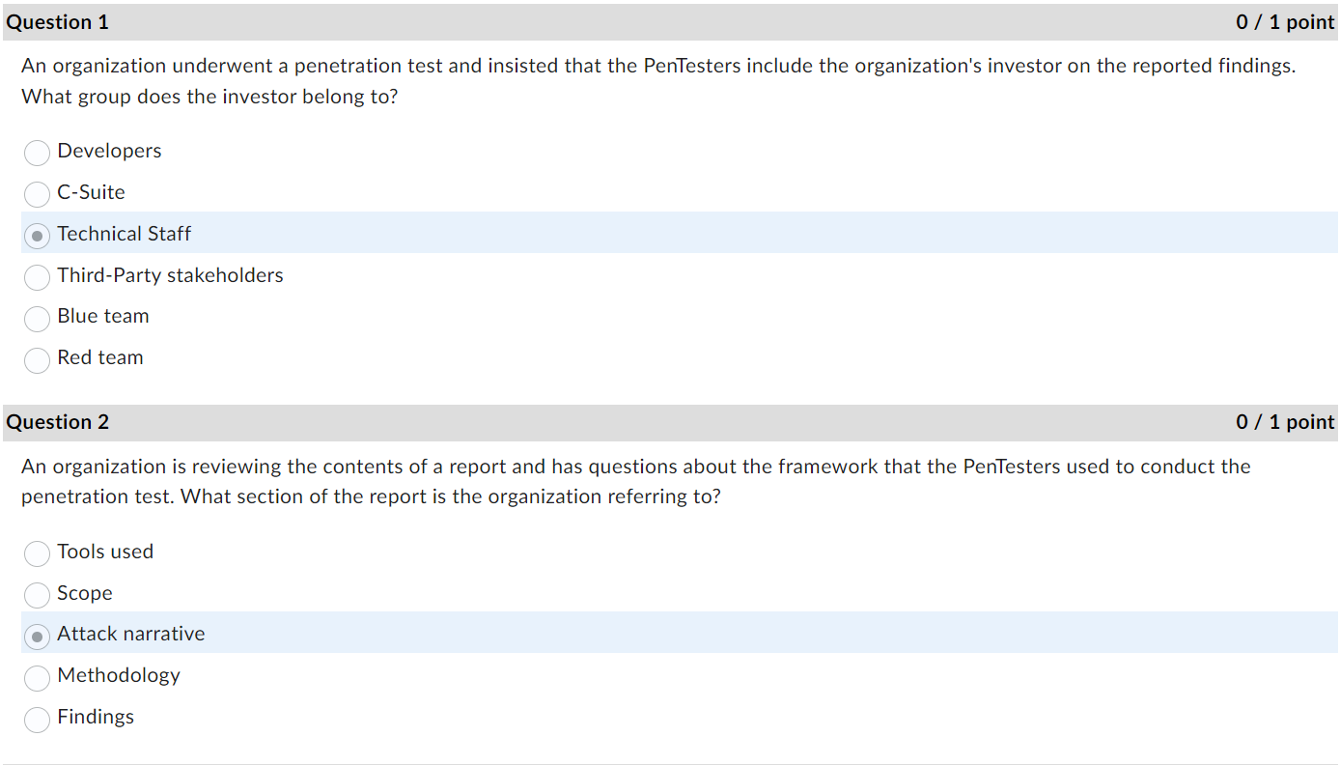Select the C-Suite answer option
Screen dimensions: 1340x765
pyautogui.click(x=37, y=194)
